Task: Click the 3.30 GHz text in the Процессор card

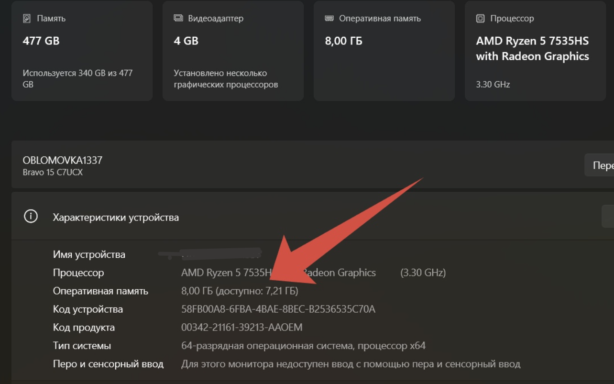Action: pyautogui.click(x=493, y=85)
